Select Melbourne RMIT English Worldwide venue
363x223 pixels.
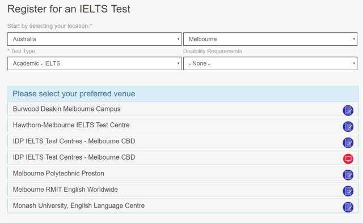tap(183, 190)
